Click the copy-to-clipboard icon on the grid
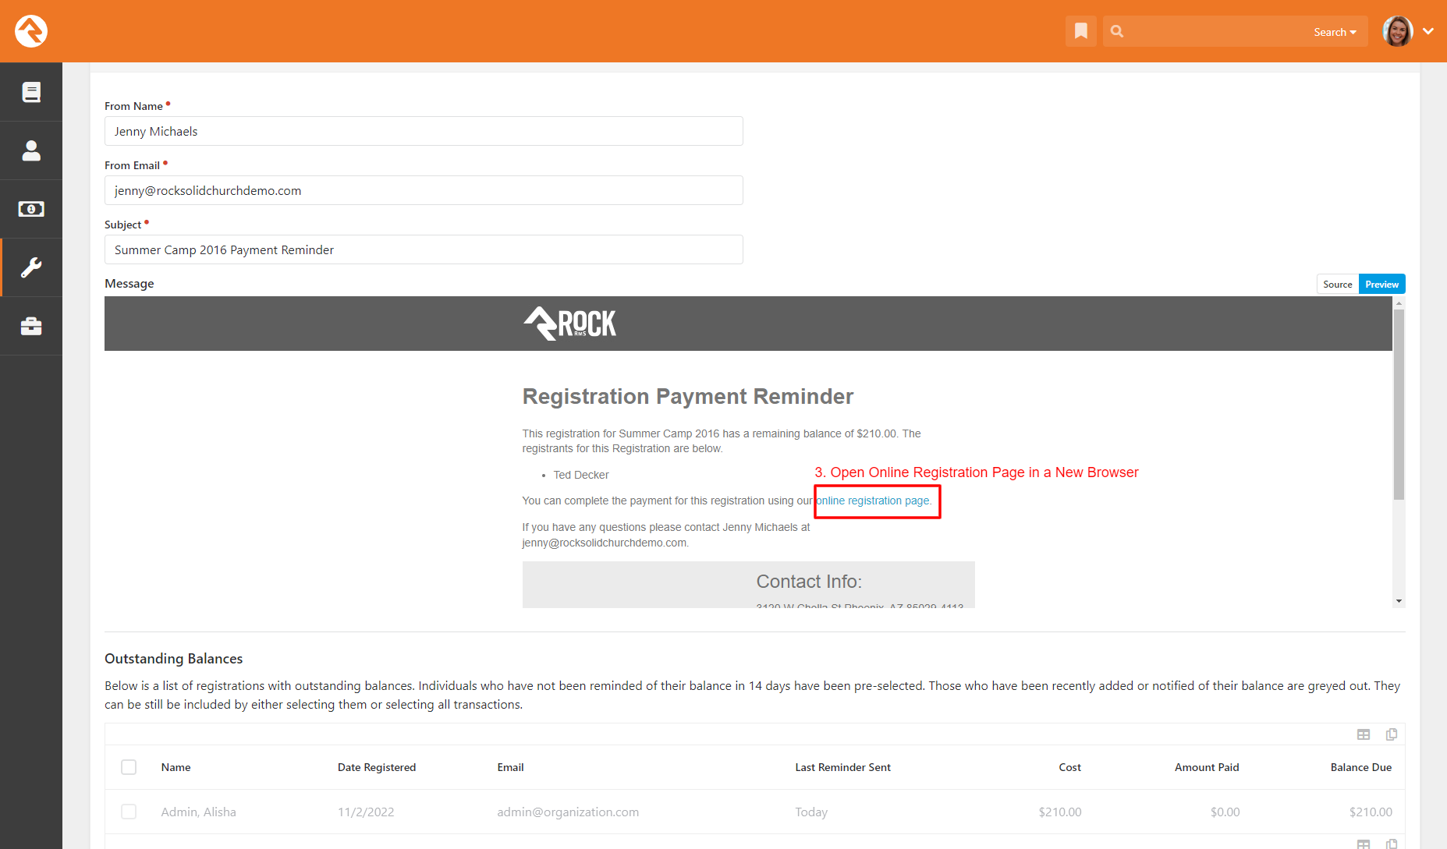This screenshot has height=849, width=1447. coord(1392,734)
